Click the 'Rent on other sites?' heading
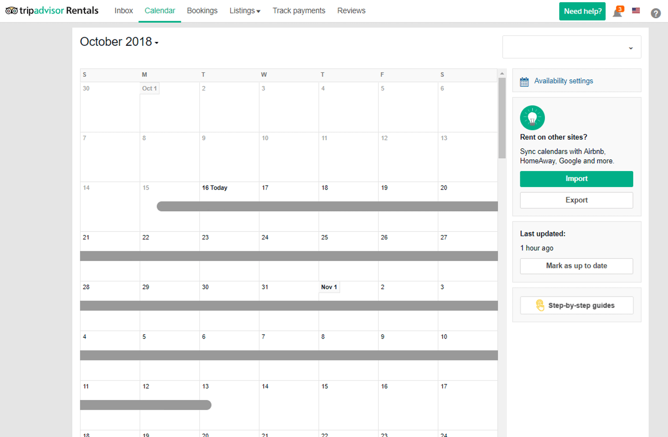The width and height of the screenshot is (668, 437). pos(553,137)
